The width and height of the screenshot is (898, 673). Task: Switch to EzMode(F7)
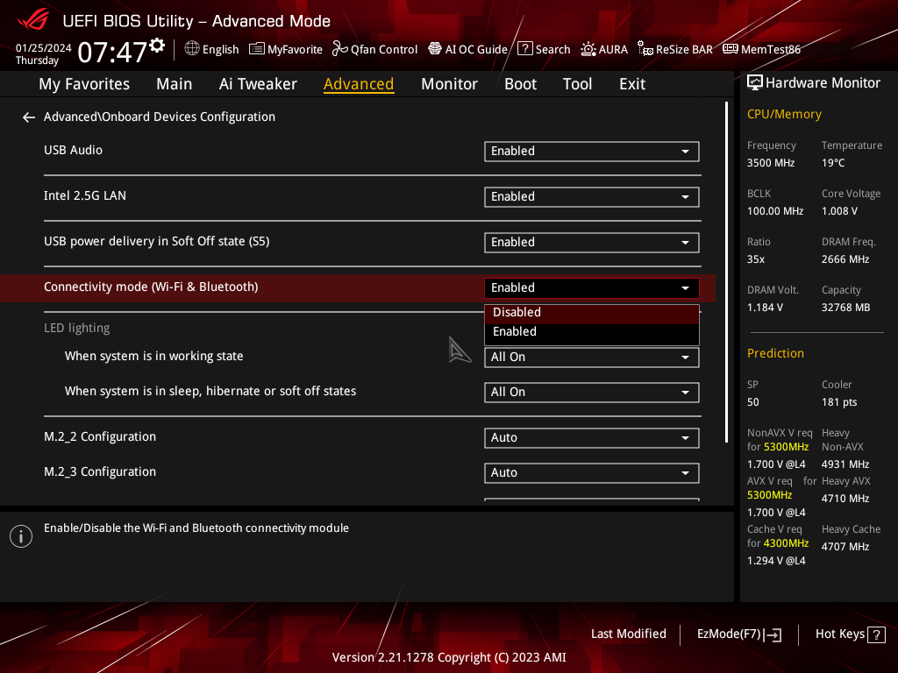(738, 634)
